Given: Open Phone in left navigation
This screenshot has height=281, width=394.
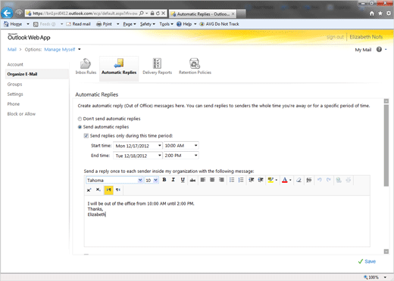Looking at the screenshot, I should click(x=14, y=104).
